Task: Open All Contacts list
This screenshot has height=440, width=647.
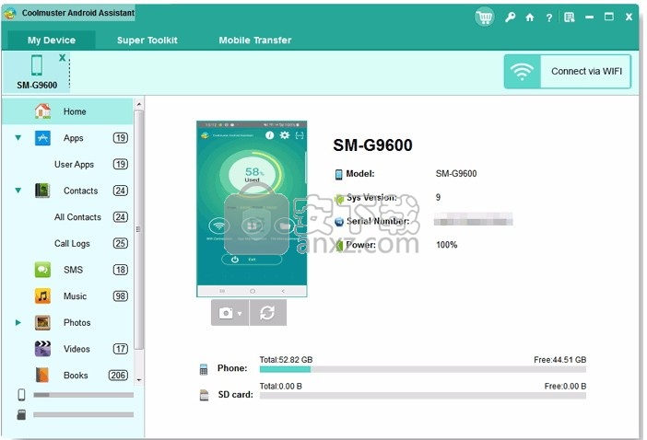Action: (77, 217)
